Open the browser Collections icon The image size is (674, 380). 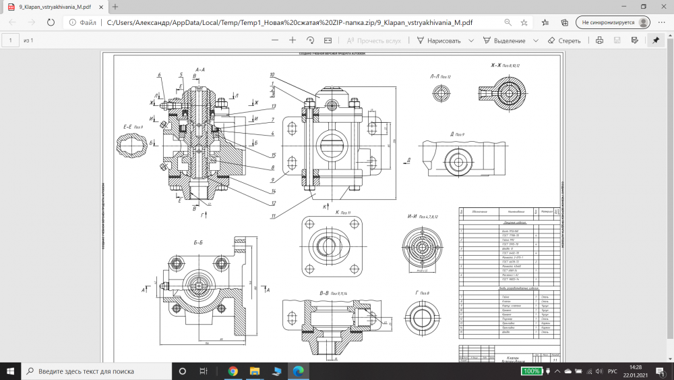[x=564, y=22]
